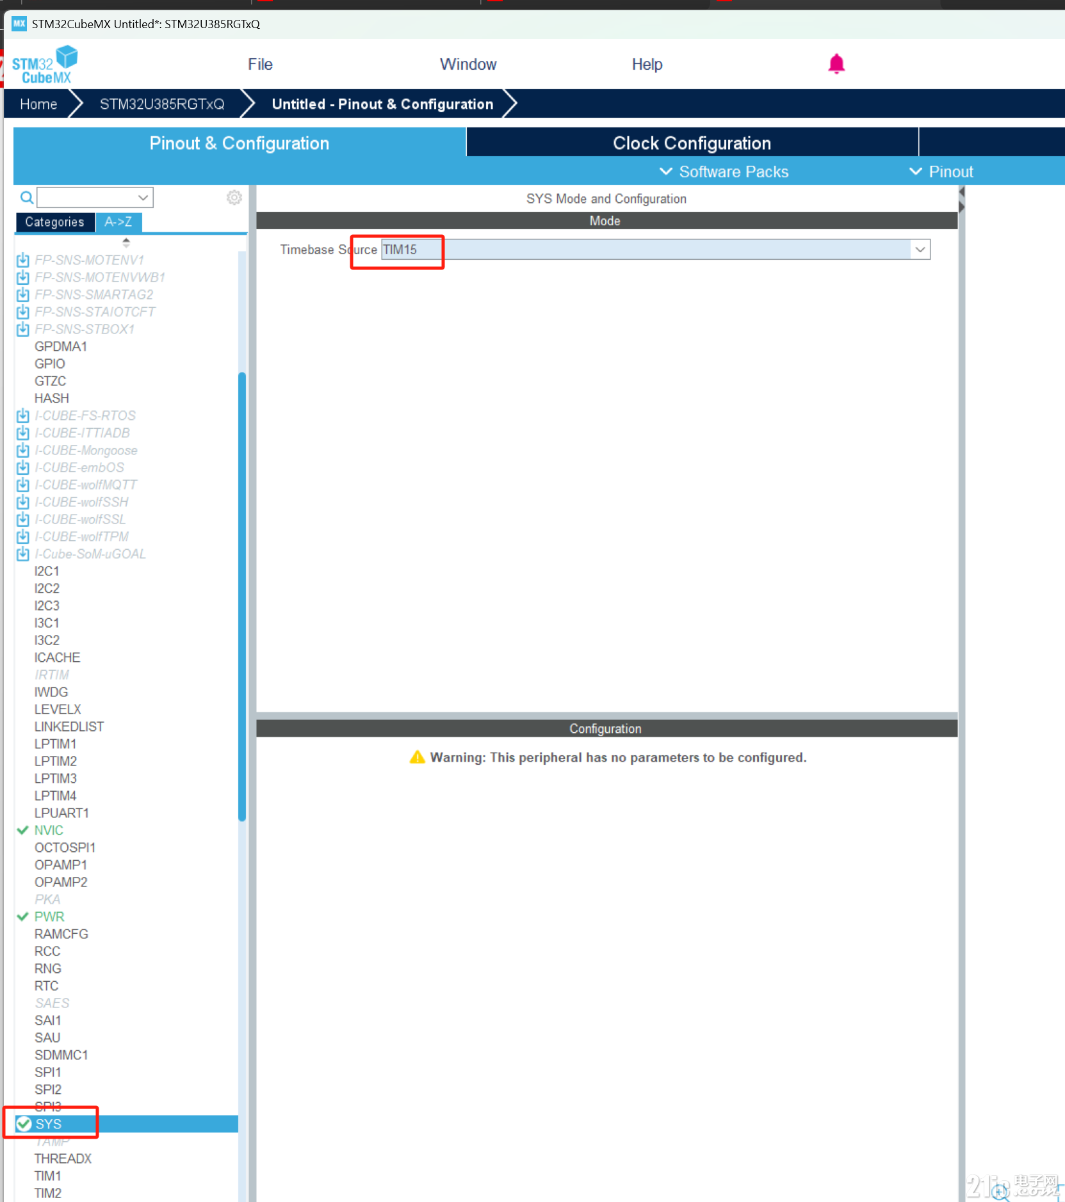Expand the Software Packs menu
Image resolution: width=1065 pixels, height=1202 pixels.
[724, 172]
